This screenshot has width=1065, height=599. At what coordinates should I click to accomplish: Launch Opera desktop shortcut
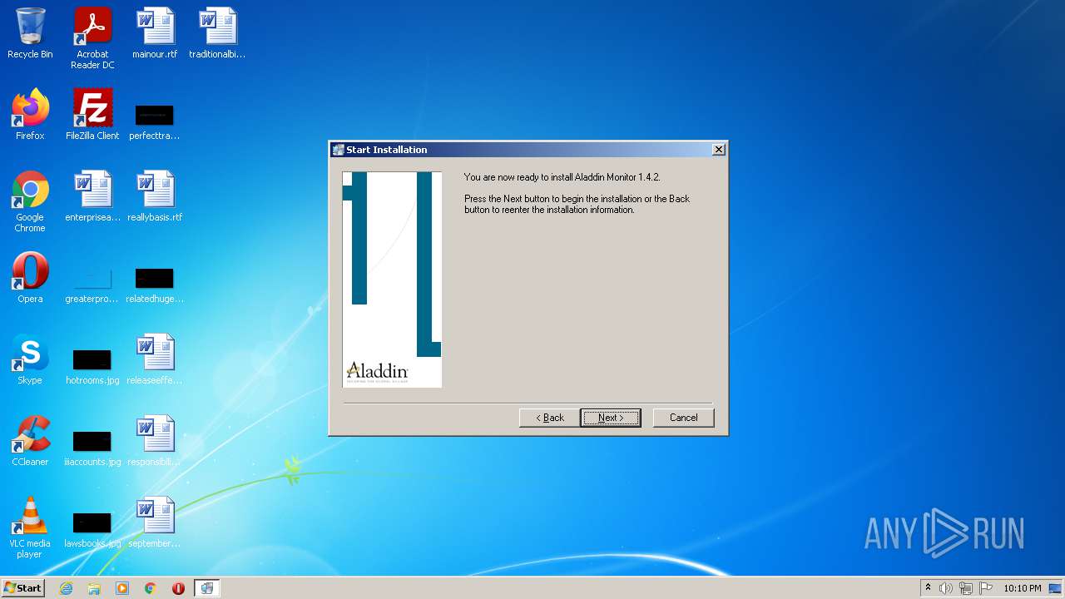[30, 278]
